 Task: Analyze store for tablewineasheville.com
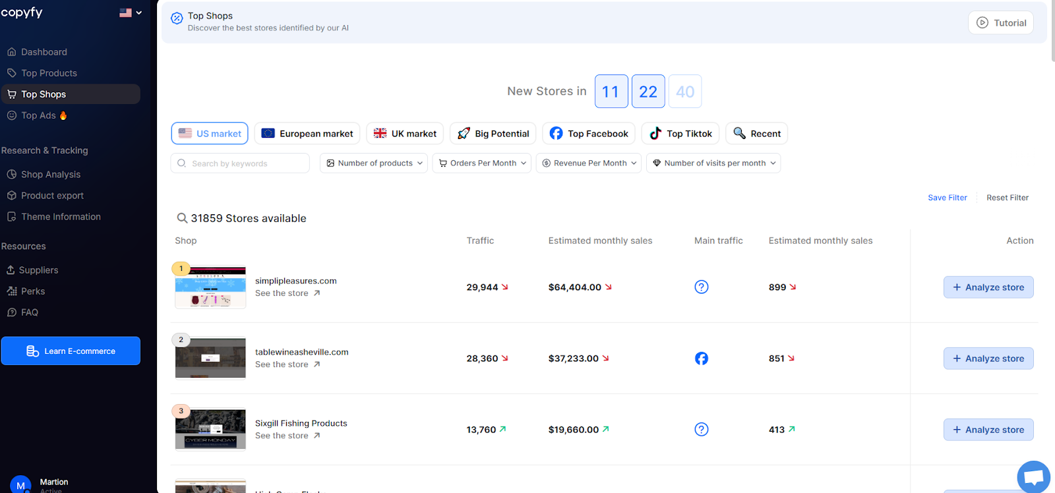(x=988, y=359)
